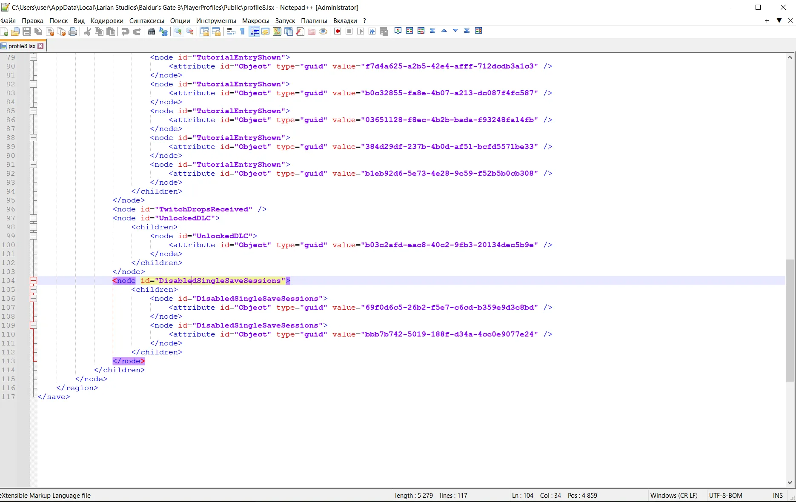
Task: Collapse the UnlockedDLC node on line 97
Action: [33, 218]
